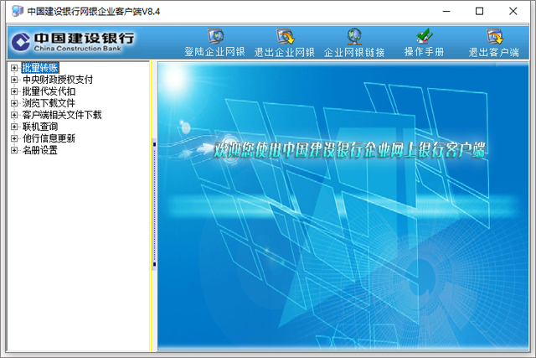Minimize the client window
Viewport: 536px width, 358px height.
[446, 11]
